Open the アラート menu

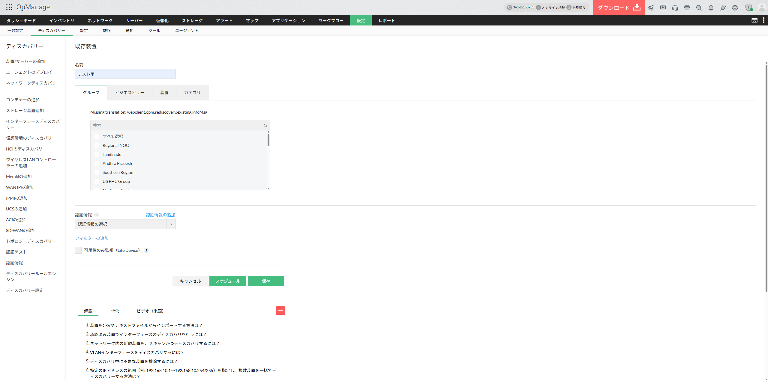coord(224,20)
